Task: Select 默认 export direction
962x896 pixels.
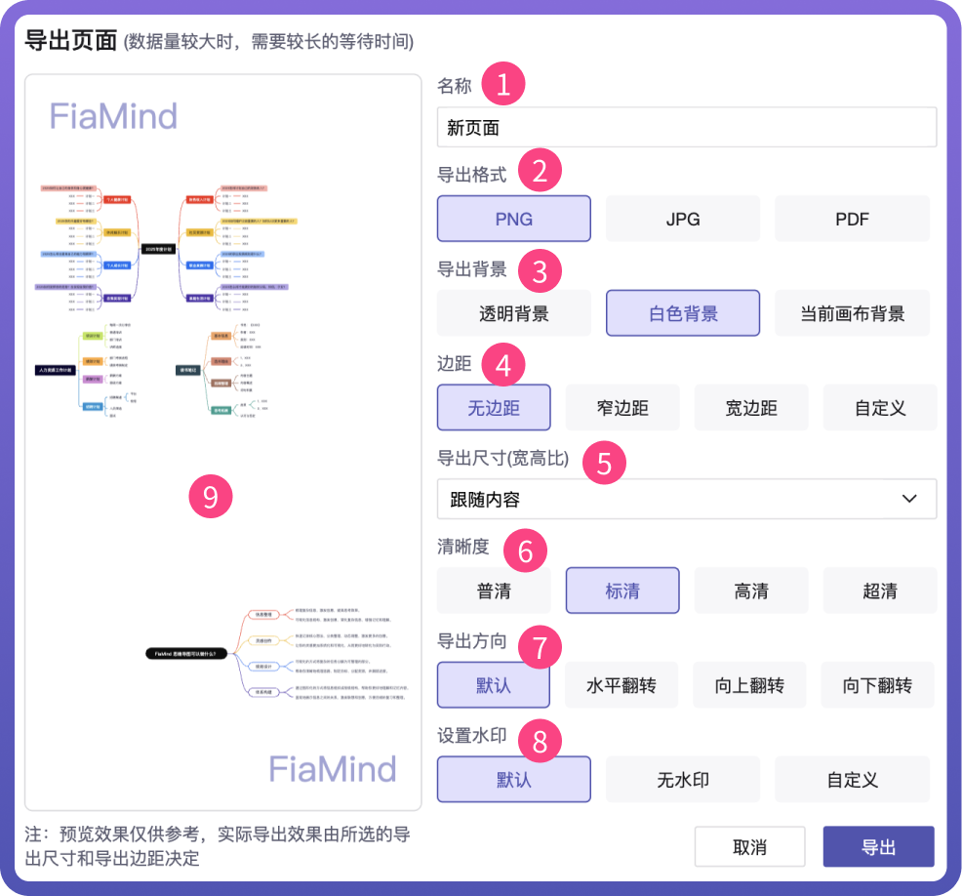Action: (x=494, y=685)
